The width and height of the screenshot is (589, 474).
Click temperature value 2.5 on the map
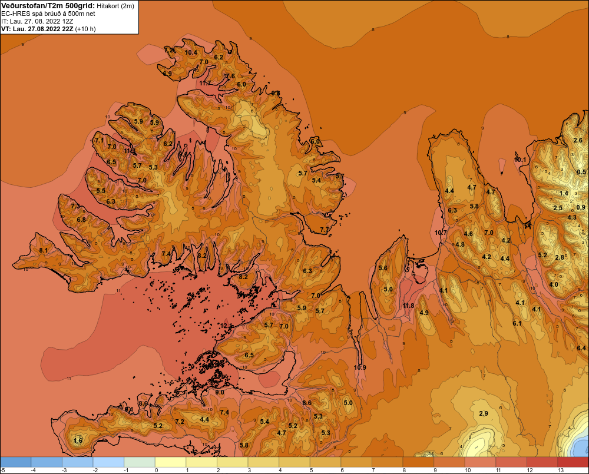tap(558, 208)
